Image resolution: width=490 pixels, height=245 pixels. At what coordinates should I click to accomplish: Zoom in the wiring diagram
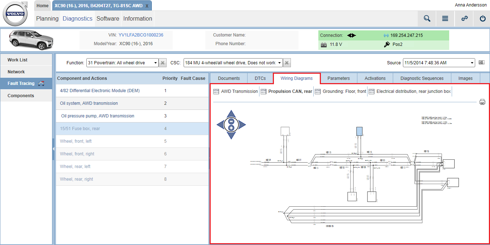231,128
